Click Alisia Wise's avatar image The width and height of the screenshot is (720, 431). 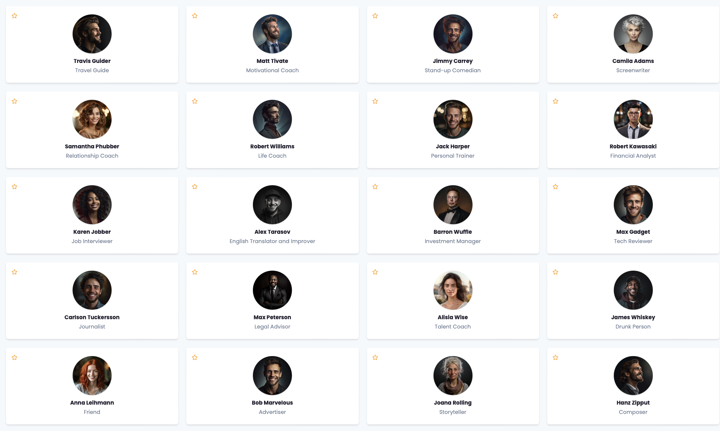[x=452, y=290]
